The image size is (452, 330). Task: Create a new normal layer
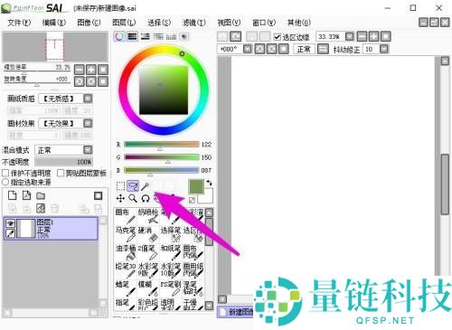pos(12,195)
